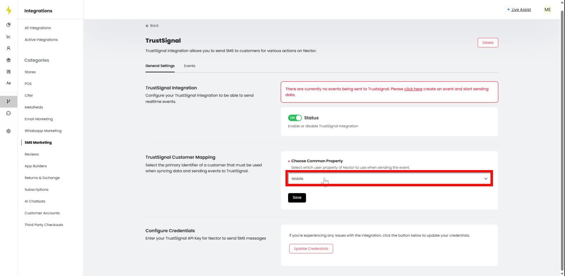
Task: Select the General Settings tab
Action: pyautogui.click(x=160, y=66)
